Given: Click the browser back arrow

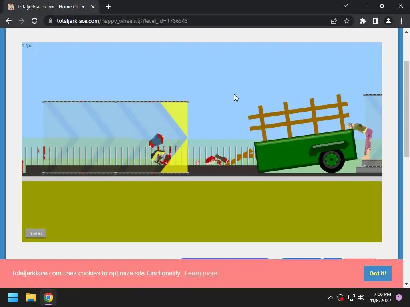Looking at the screenshot, I should [x=9, y=21].
